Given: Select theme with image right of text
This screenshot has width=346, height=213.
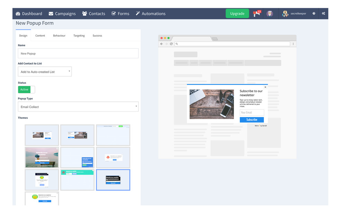Looking at the screenshot, I should point(78,135).
